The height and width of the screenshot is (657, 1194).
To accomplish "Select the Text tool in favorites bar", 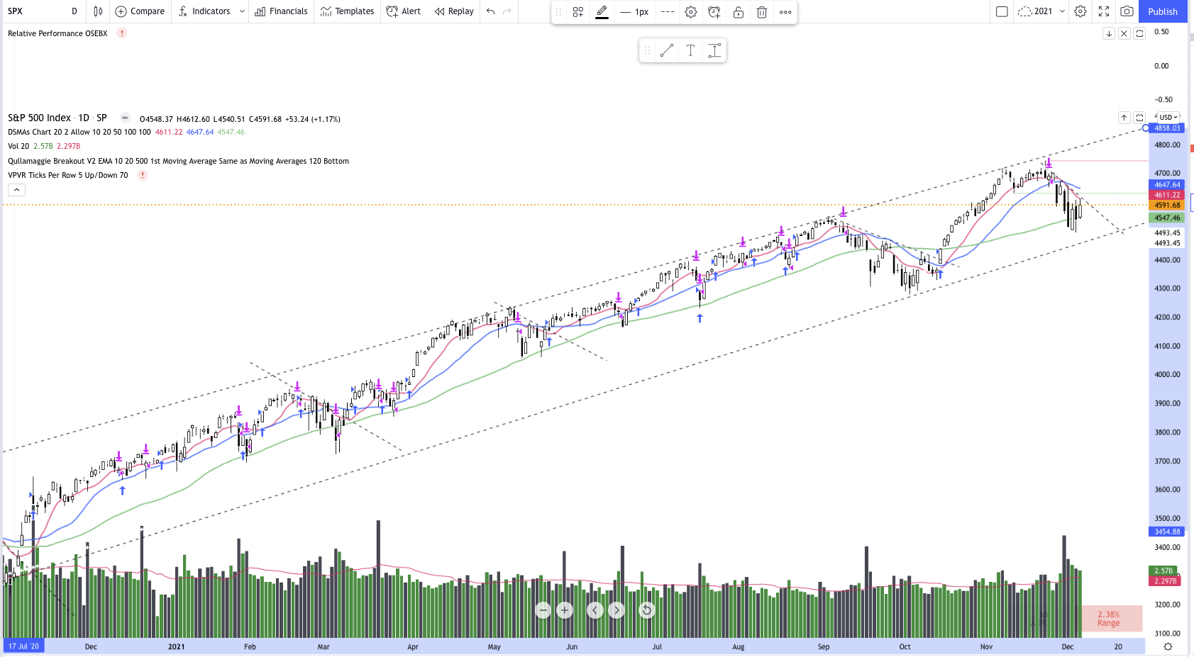I will tap(690, 50).
